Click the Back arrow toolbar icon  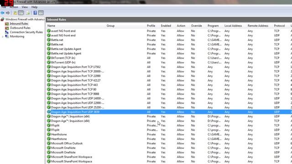point(2,13)
